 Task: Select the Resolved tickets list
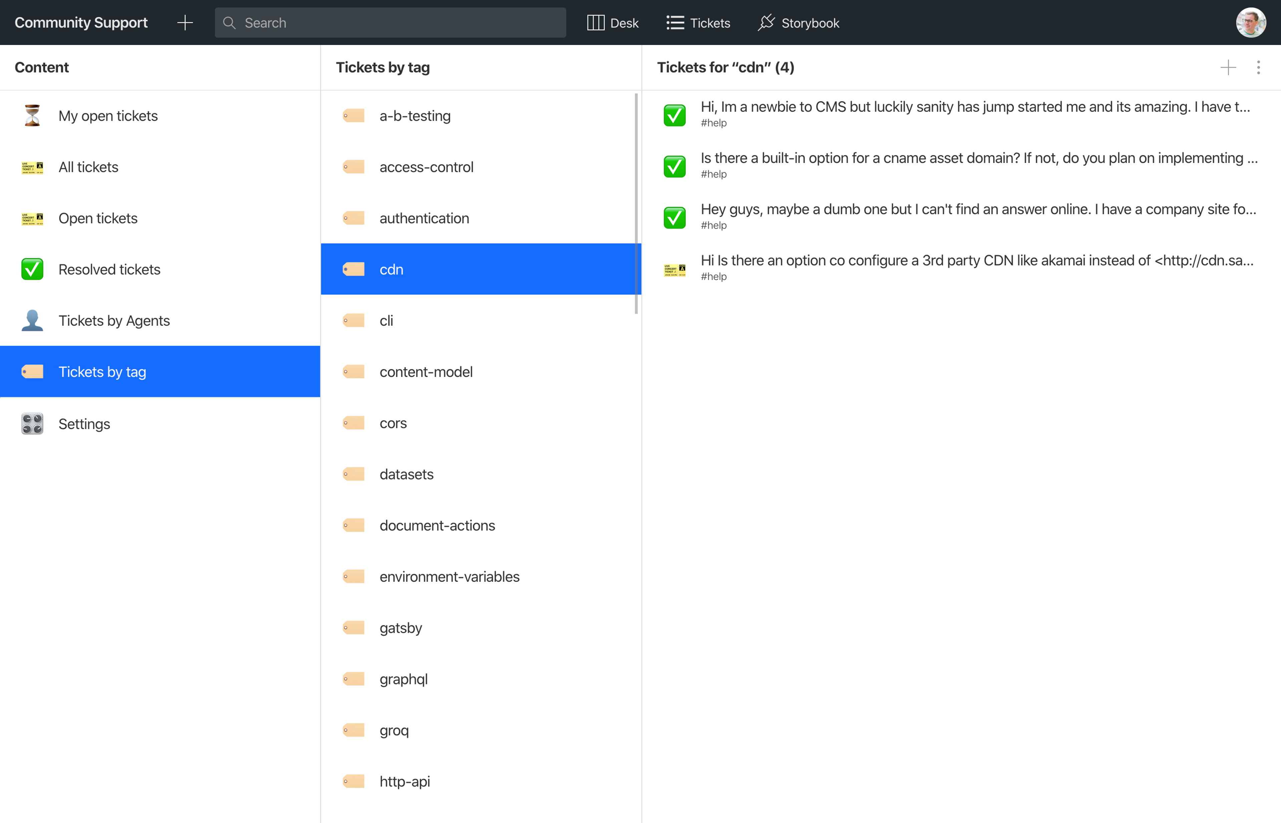pos(109,269)
